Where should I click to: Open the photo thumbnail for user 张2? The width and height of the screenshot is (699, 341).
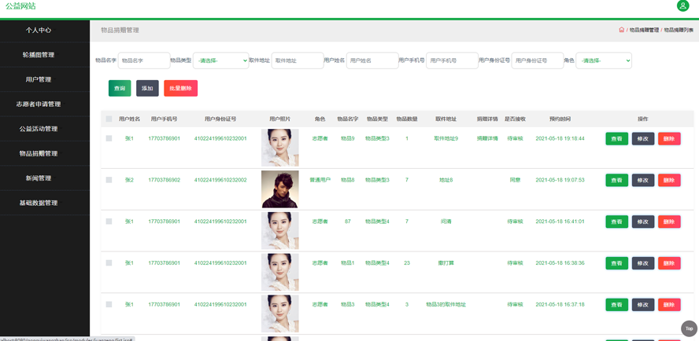tap(279, 189)
